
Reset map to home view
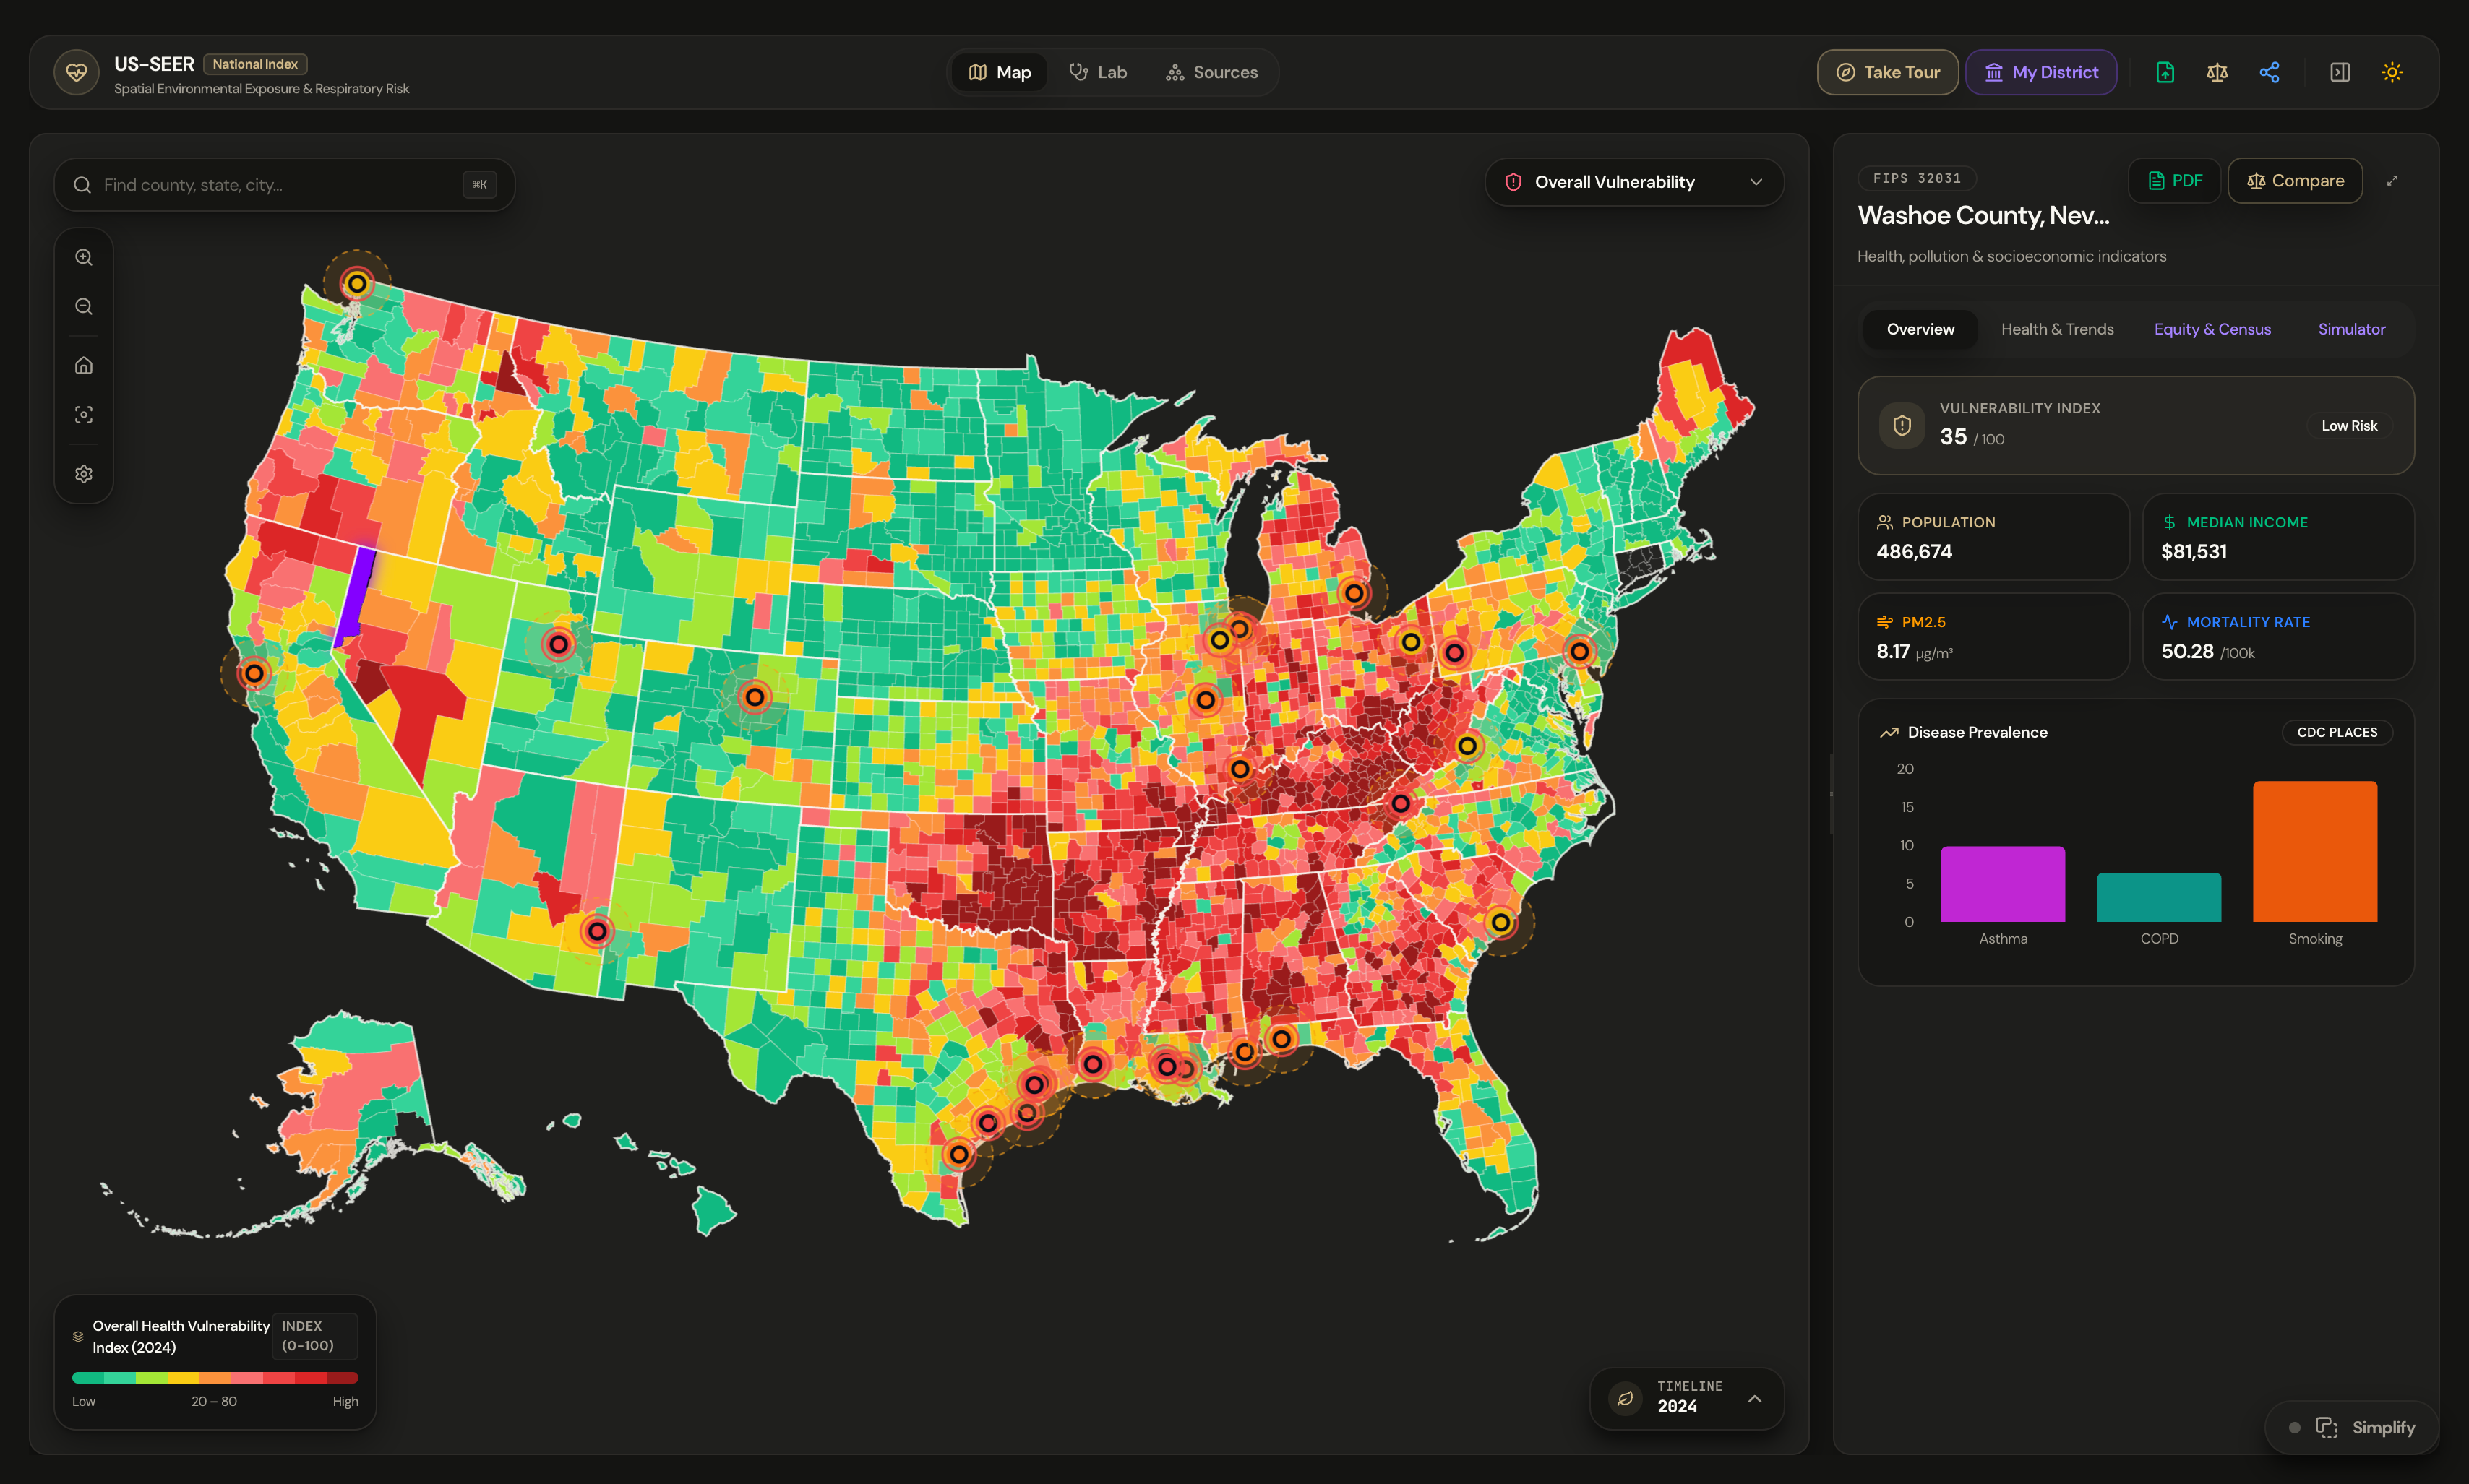click(84, 365)
